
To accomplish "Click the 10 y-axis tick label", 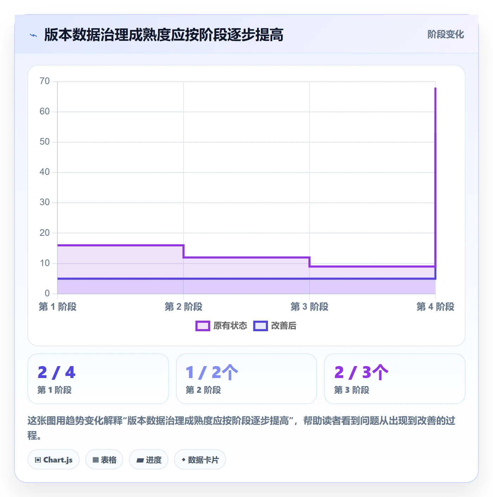I will (x=45, y=263).
